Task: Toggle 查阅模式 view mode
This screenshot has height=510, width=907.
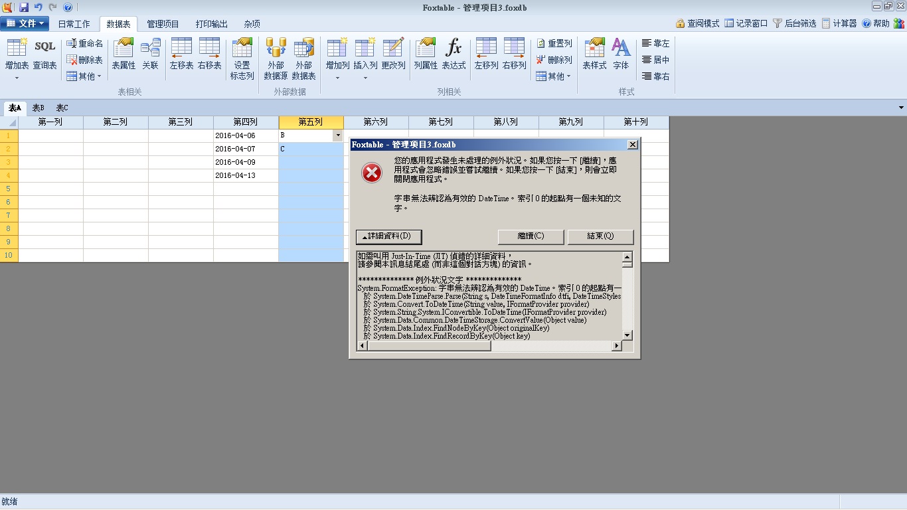Action: [x=698, y=23]
